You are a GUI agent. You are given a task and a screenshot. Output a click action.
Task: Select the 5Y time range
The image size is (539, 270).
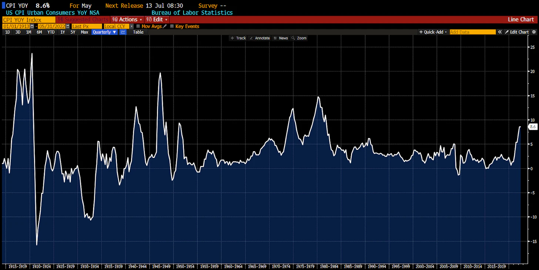coord(73,32)
